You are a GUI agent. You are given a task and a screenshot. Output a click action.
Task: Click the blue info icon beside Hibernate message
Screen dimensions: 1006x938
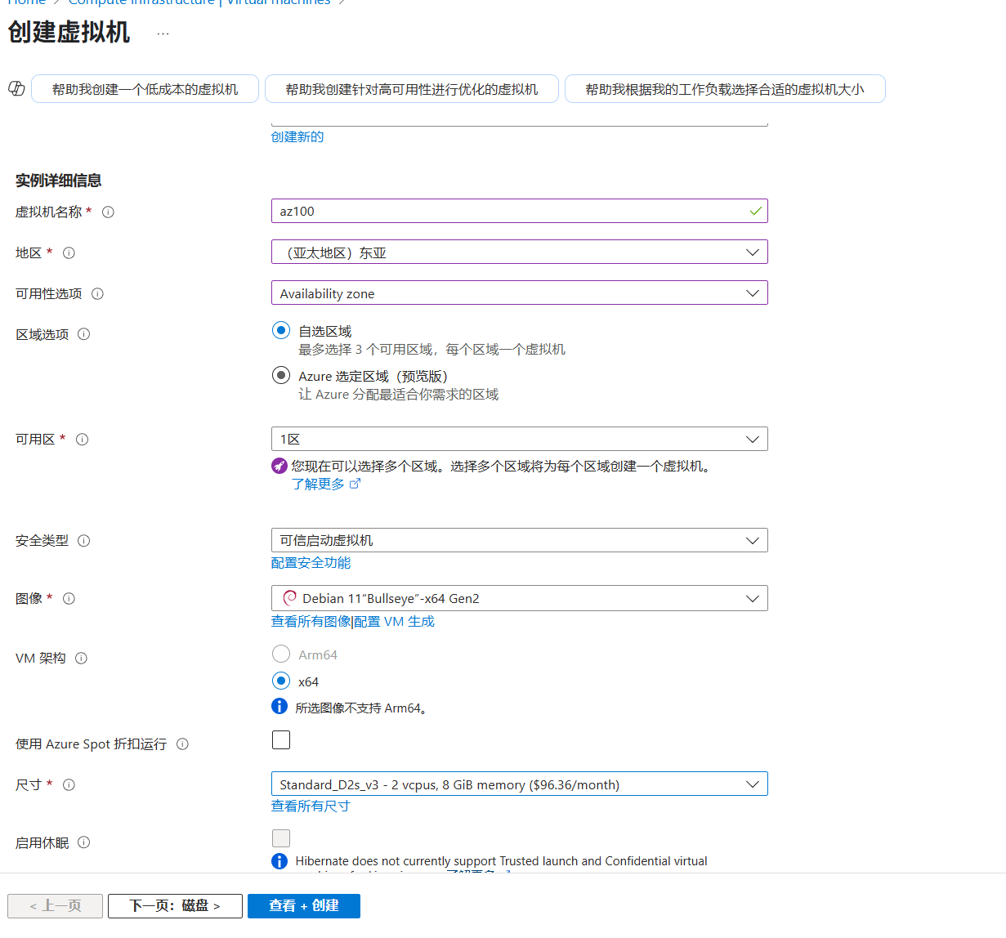279,860
